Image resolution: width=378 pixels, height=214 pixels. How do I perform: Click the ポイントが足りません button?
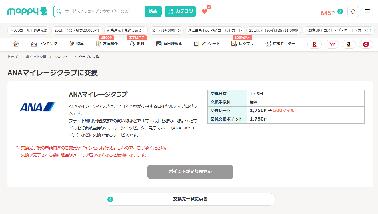[x=190, y=172]
